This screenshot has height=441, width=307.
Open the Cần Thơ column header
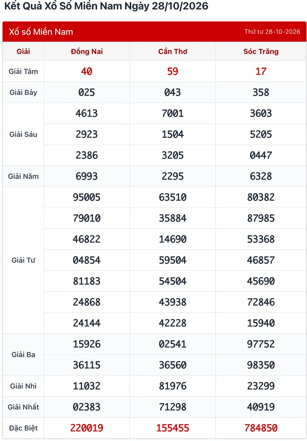173,52
